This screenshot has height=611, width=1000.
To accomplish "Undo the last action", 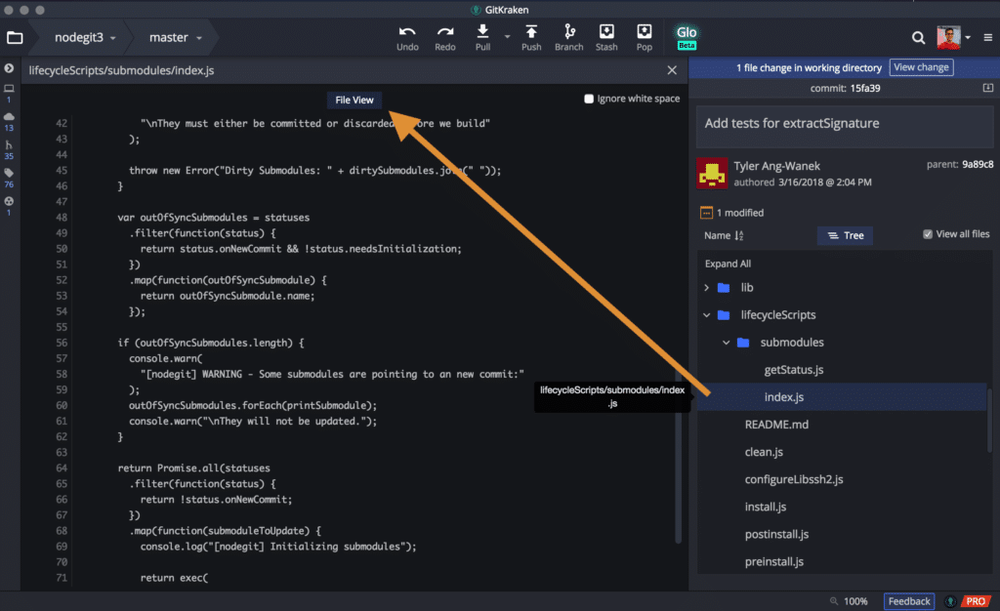I will [x=407, y=38].
